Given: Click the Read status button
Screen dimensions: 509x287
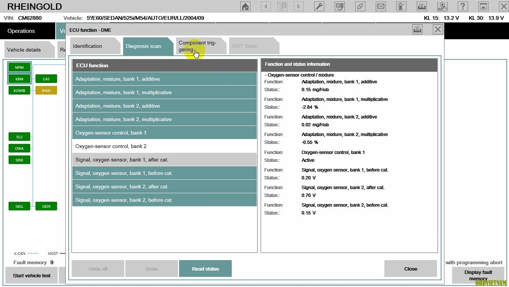Looking at the screenshot, I should (205, 269).
